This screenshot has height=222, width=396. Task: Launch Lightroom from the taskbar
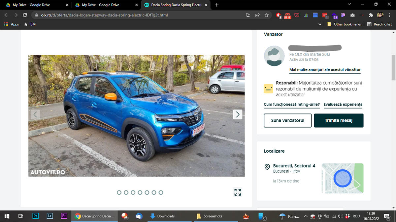pyautogui.click(x=50, y=216)
